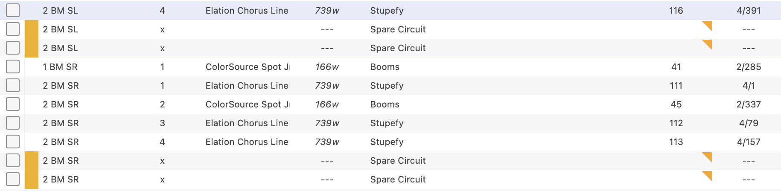Enable the checkbox for the channel 45 row
This screenshot has width=781, height=191.
(x=13, y=104)
